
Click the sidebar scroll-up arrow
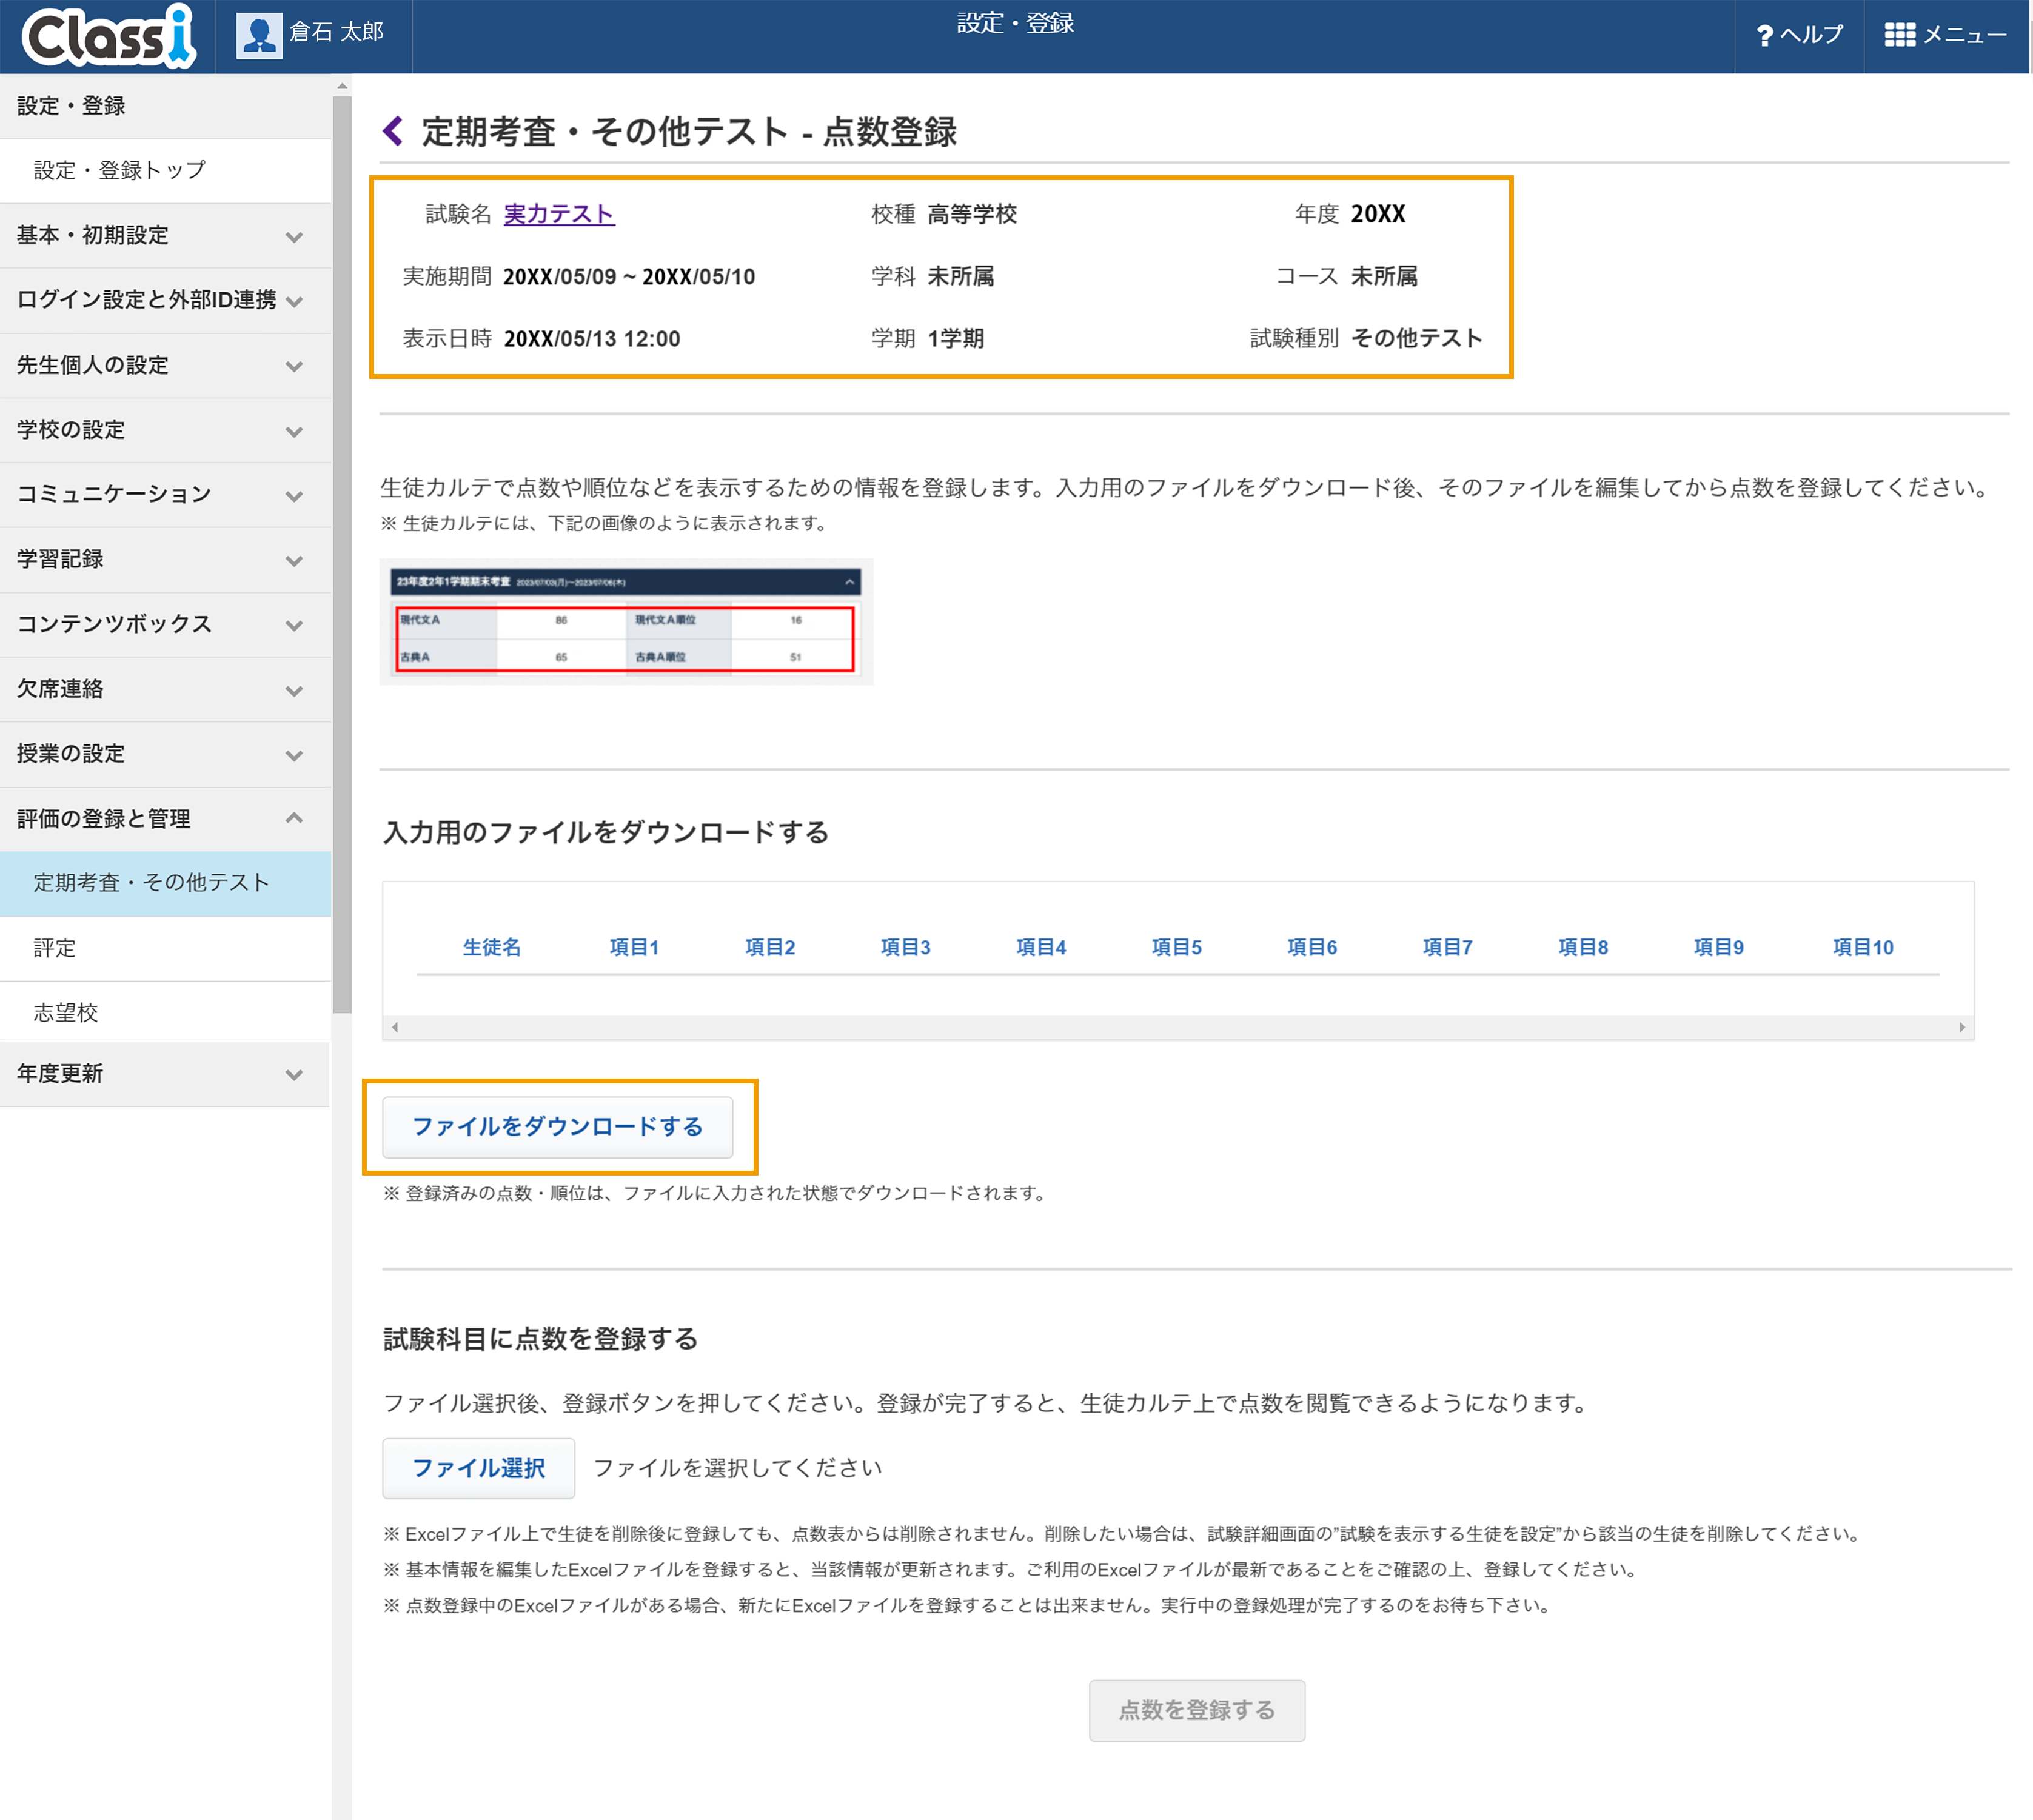(342, 86)
